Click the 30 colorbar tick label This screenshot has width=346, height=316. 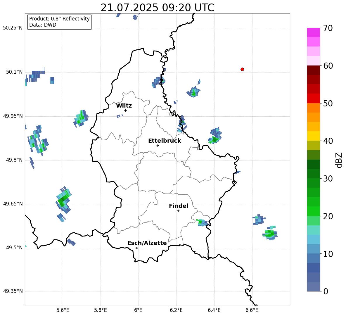pos(328,179)
